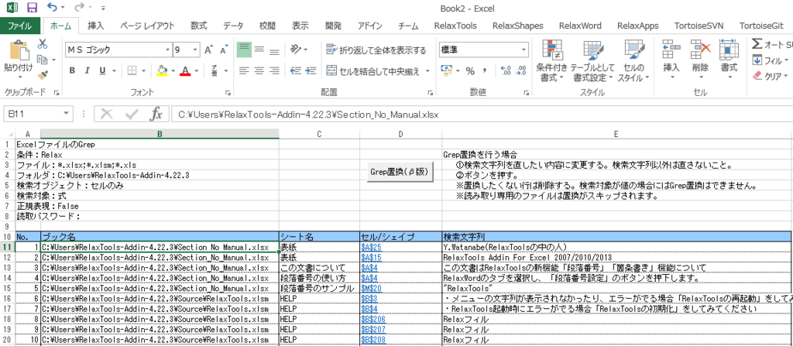Click the Save icon in quick access

[32, 8]
